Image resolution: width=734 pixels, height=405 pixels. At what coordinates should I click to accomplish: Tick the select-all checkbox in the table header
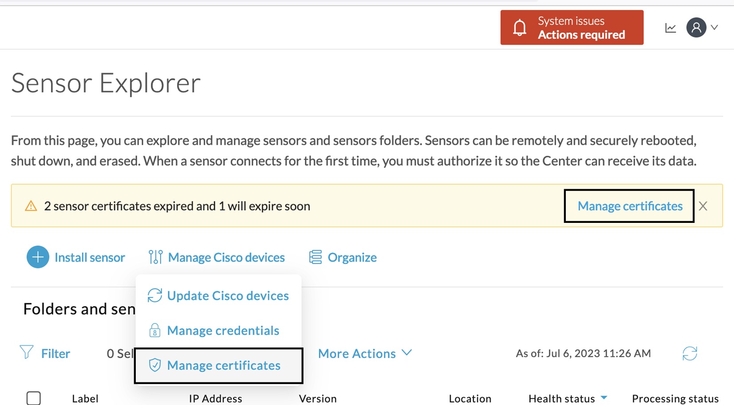[x=34, y=398]
